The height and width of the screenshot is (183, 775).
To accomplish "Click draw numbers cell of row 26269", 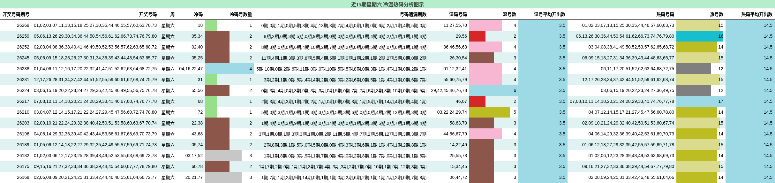I will click(95, 25).
